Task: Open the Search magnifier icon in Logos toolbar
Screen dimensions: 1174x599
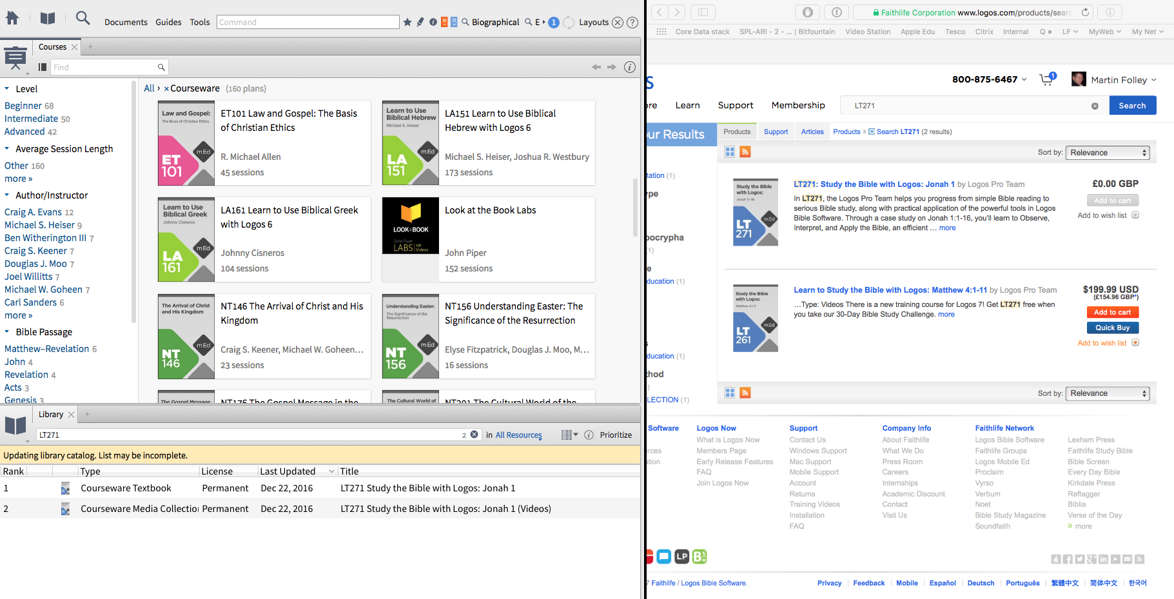Action: click(x=83, y=18)
